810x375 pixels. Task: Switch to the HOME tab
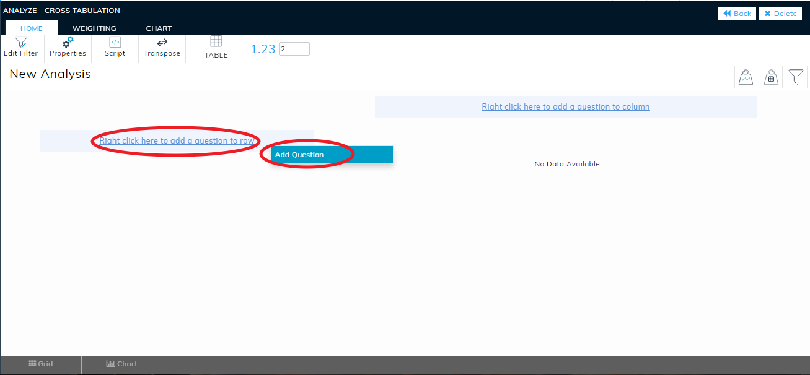click(x=32, y=28)
